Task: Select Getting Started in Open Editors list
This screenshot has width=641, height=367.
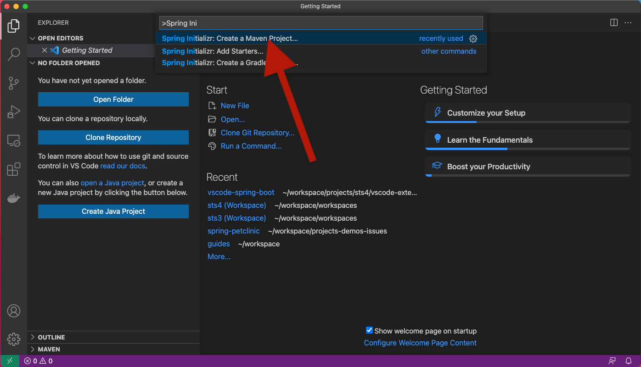Action: pos(87,50)
